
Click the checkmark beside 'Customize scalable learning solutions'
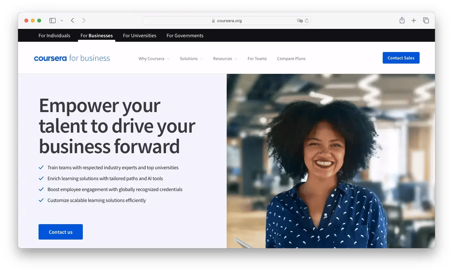click(41, 200)
